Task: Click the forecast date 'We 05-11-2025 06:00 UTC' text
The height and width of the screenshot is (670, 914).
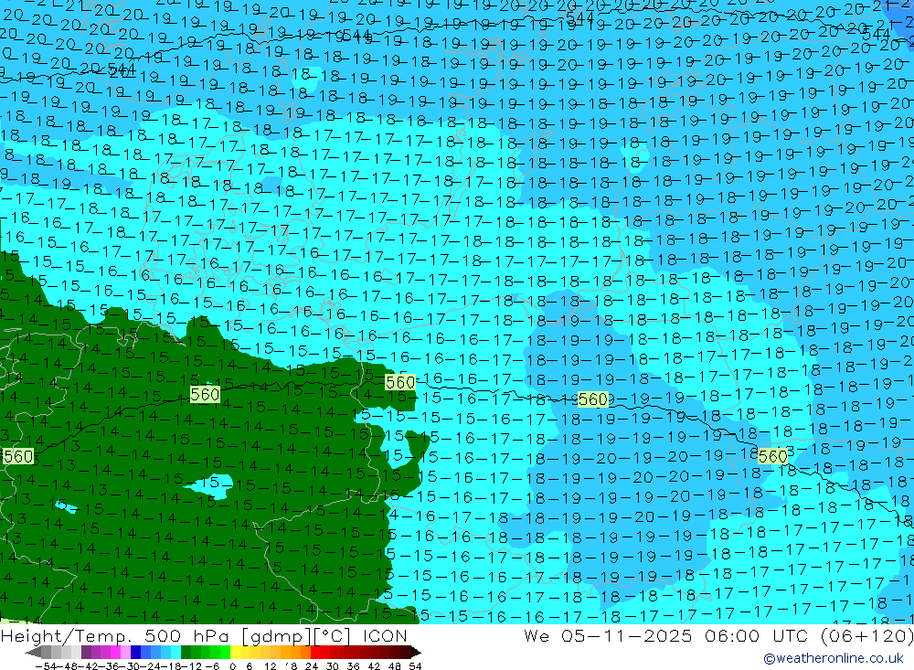Action: (665, 635)
